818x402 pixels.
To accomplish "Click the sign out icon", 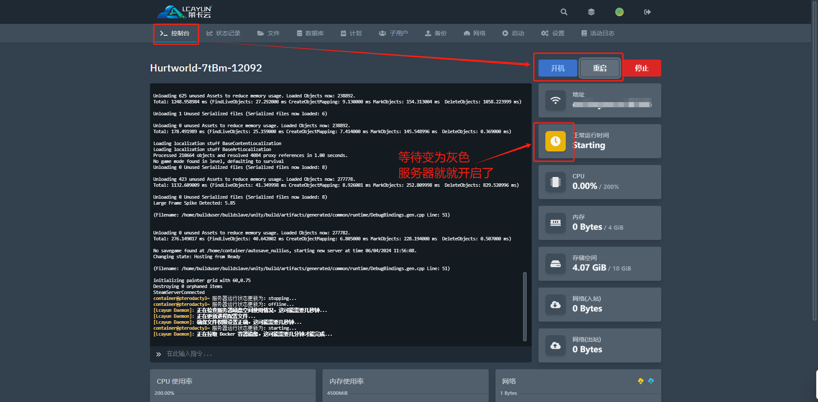I will click(x=648, y=12).
